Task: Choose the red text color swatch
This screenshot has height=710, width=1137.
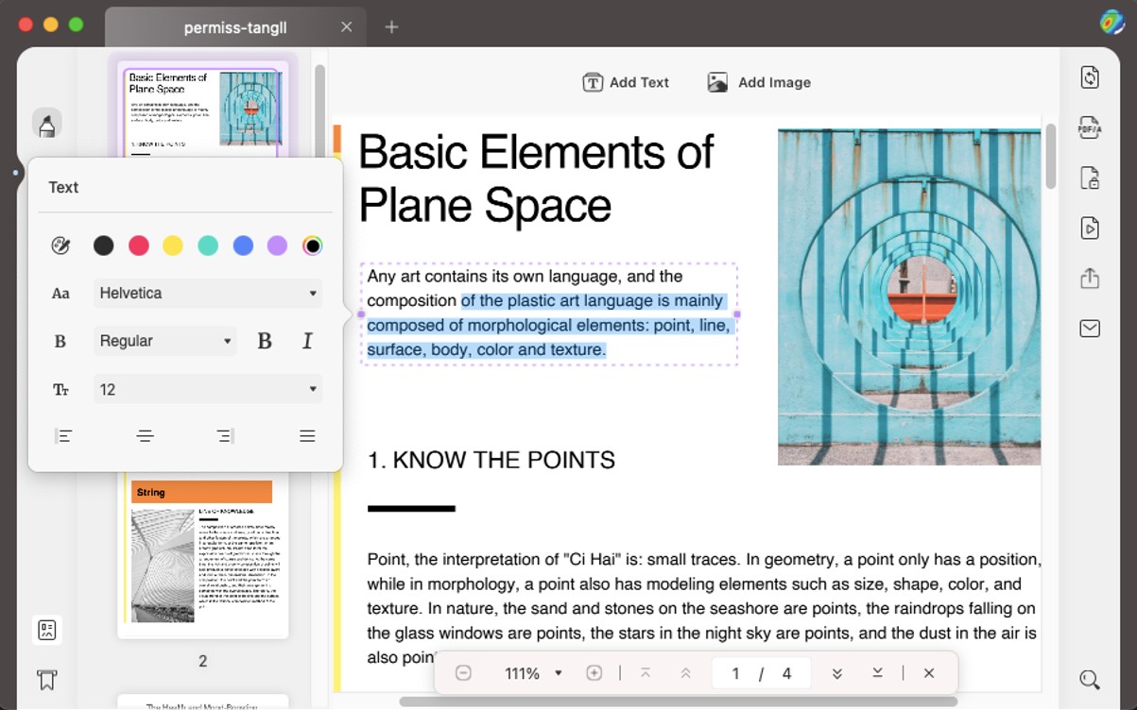Action: [x=138, y=245]
